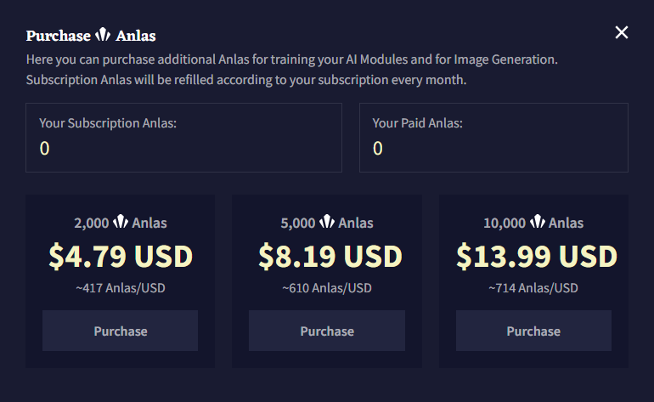Screen dimensions: 654x402
Task: Close the Purchase Anlas dialog
Action: click(x=622, y=32)
